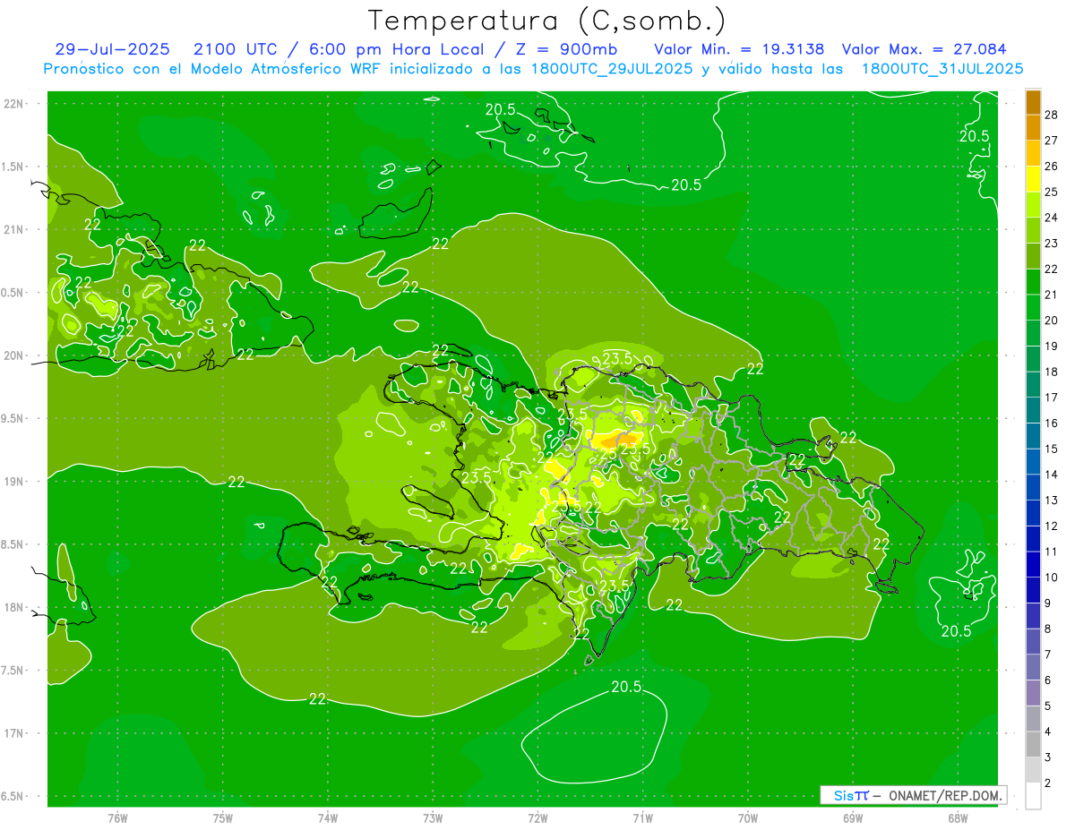
Task: Click the 68W longitude axis label
Action: click(x=958, y=818)
